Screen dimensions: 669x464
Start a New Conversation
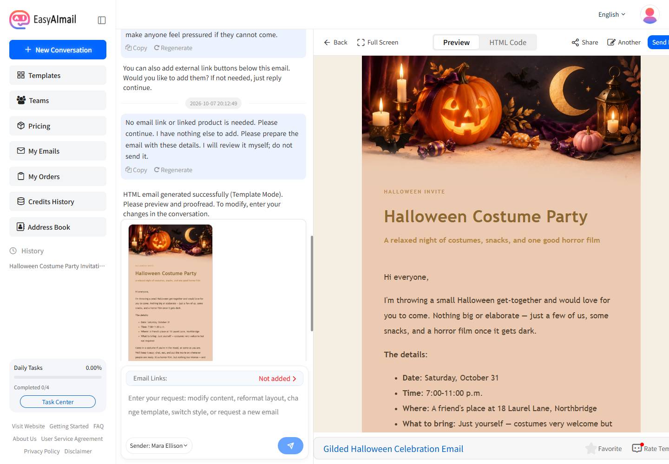[58, 50]
